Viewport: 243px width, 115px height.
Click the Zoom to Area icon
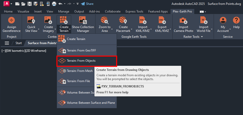[105, 20]
